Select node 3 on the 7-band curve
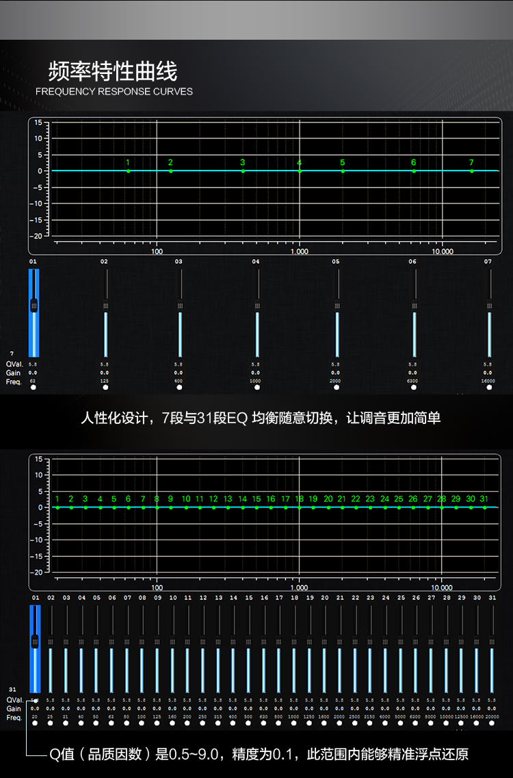Screen dimensions: 513x778 click(243, 171)
